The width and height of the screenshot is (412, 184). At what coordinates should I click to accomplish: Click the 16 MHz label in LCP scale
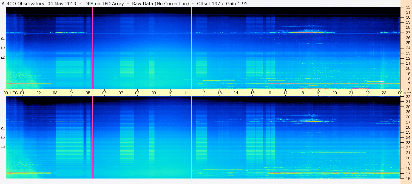(x=408, y=178)
